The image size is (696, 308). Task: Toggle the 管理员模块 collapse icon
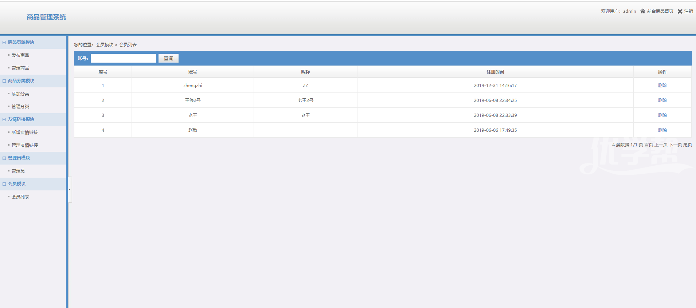pyautogui.click(x=4, y=158)
